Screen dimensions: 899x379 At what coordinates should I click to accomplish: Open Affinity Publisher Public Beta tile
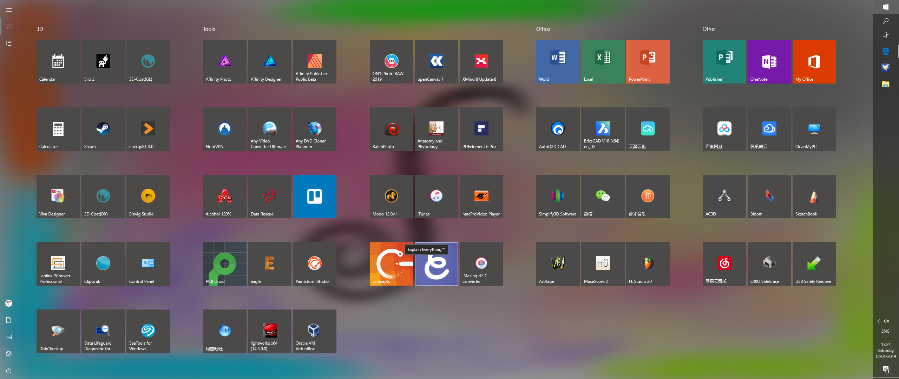tap(315, 62)
